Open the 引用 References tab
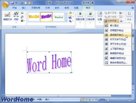This screenshot has width=136, height=103. (48, 8)
